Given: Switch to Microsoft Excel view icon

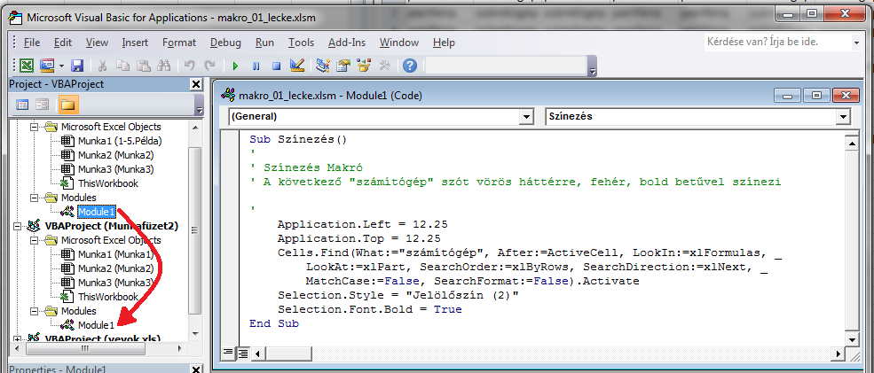Looking at the screenshot, I should [27, 66].
